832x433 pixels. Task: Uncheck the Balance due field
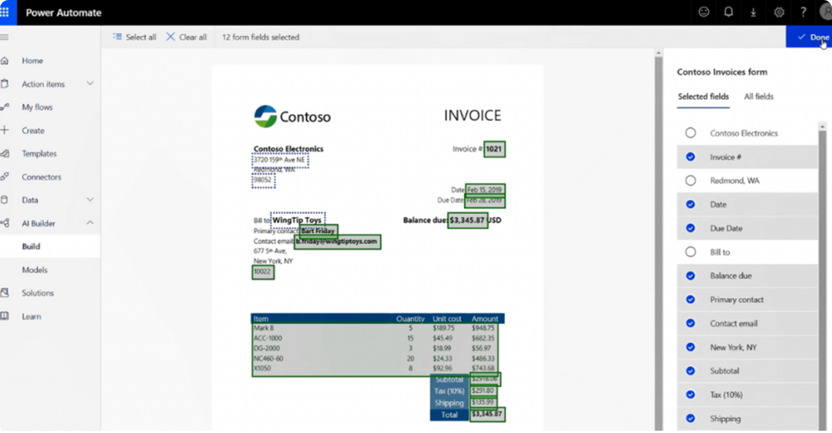click(690, 276)
